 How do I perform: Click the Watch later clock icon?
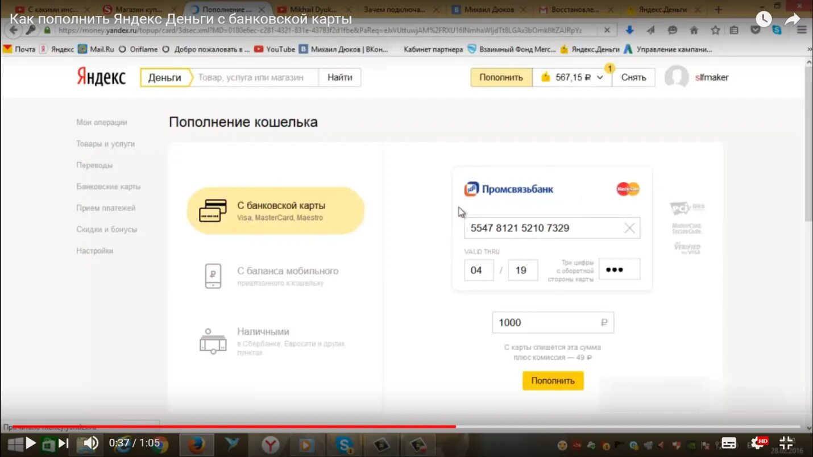coord(763,19)
